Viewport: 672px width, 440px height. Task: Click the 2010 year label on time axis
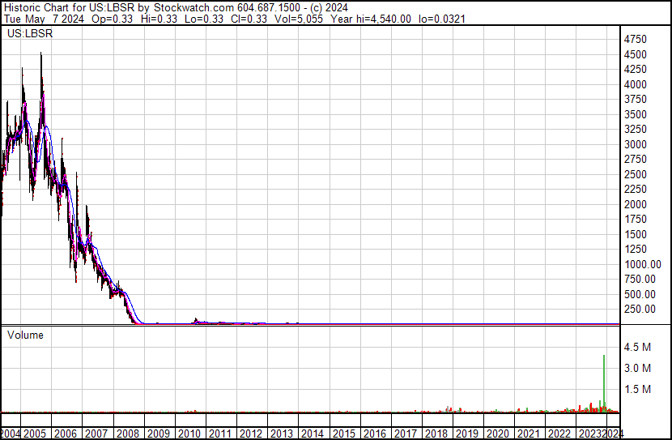pos(189,434)
